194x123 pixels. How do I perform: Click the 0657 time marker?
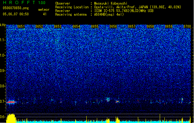[132, 26]
